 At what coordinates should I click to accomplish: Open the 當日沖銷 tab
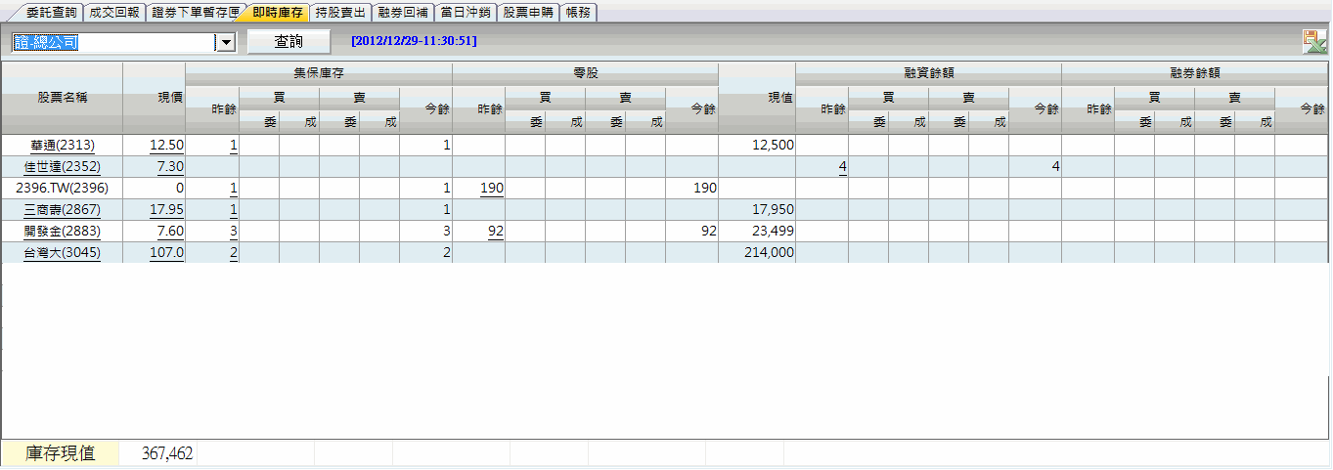[466, 13]
